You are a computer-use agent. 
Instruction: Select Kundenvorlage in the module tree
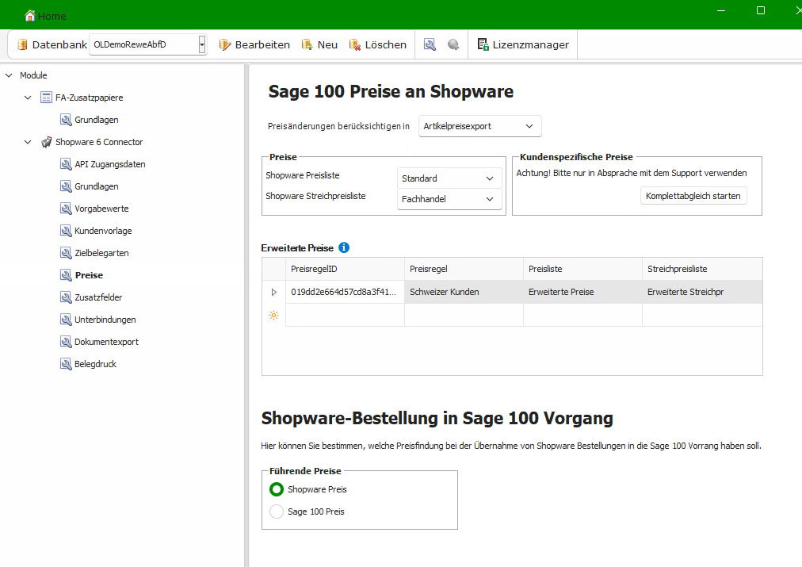coord(103,231)
